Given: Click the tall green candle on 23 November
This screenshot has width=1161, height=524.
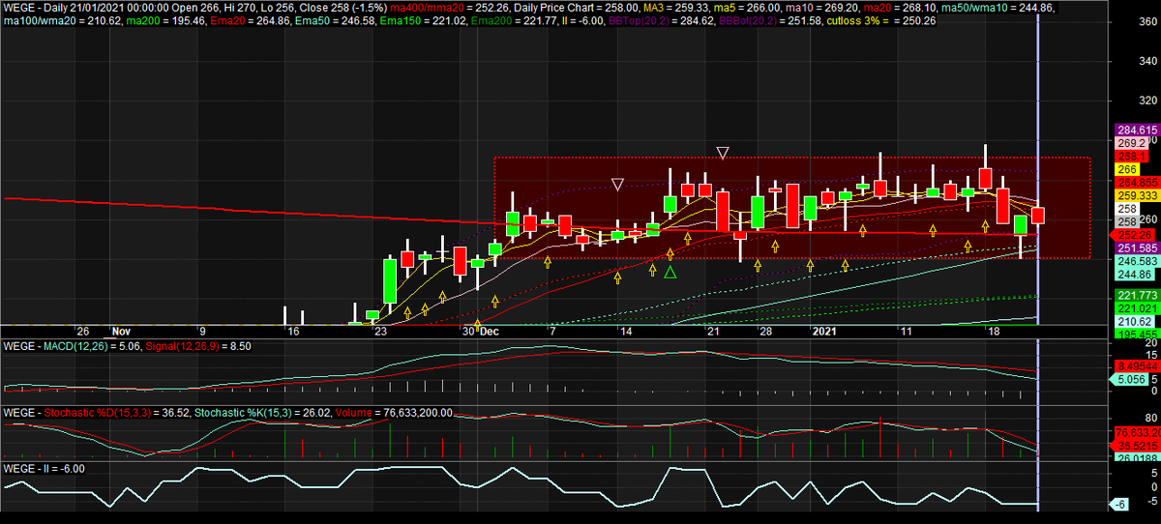Looking at the screenshot, I should [390, 280].
